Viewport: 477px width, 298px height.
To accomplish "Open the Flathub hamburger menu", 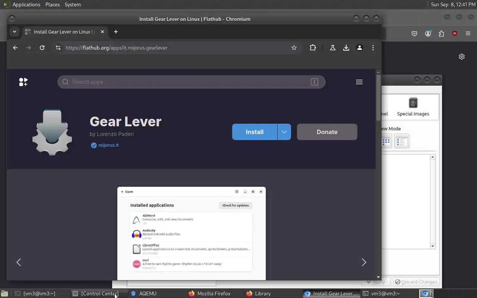I will coord(359,82).
